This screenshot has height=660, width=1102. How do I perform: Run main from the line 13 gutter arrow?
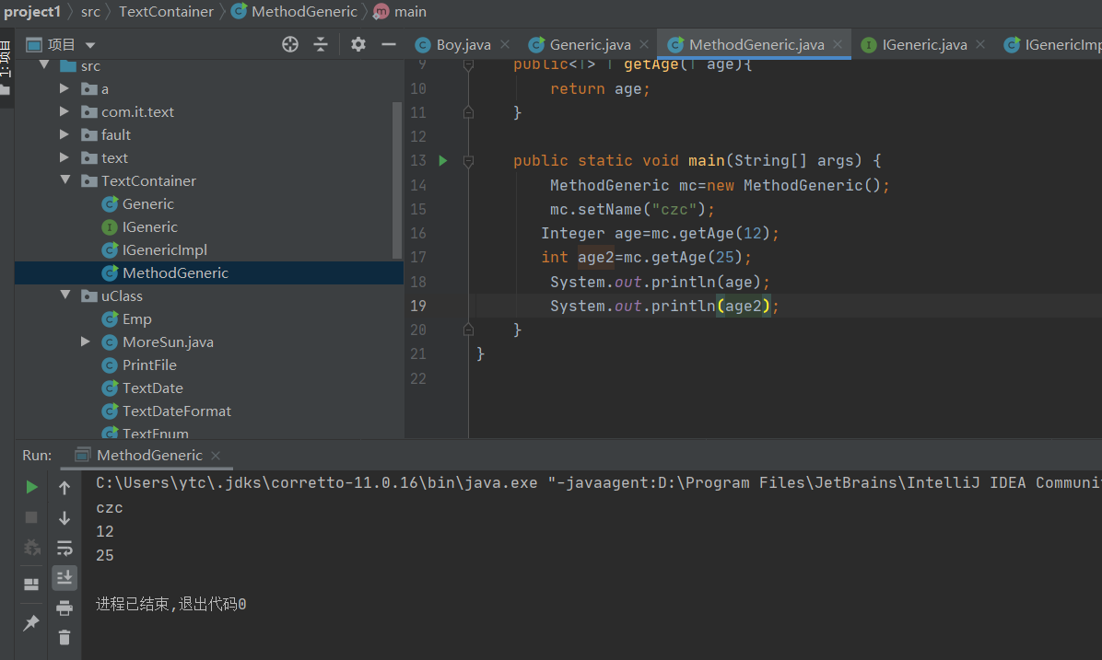tap(443, 161)
